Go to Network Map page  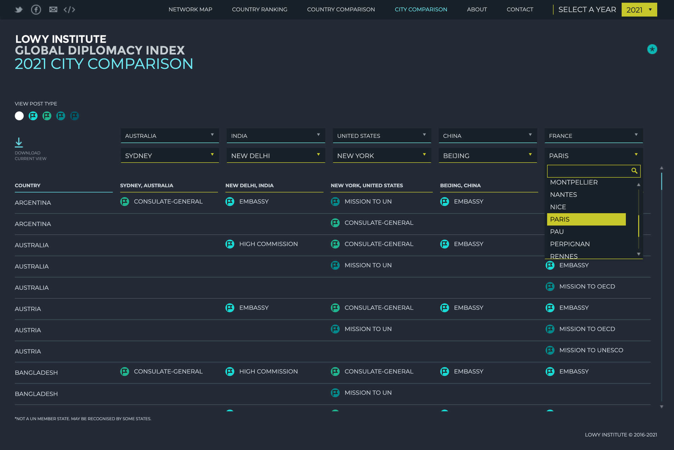pos(190,9)
